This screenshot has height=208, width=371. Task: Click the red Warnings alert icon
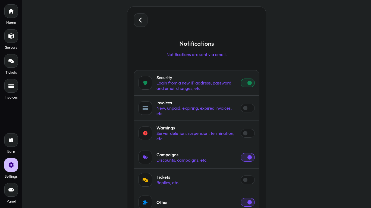[145, 133]
